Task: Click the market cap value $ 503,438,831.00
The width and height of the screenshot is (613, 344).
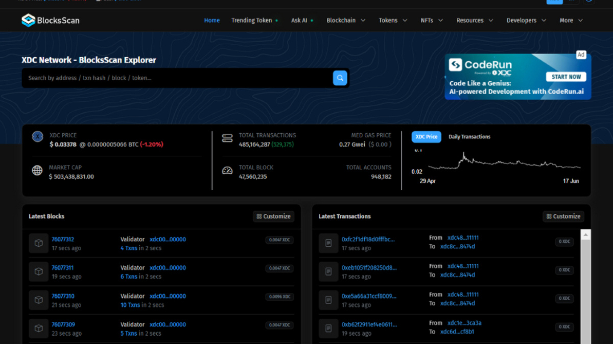Action: (71, 177)
